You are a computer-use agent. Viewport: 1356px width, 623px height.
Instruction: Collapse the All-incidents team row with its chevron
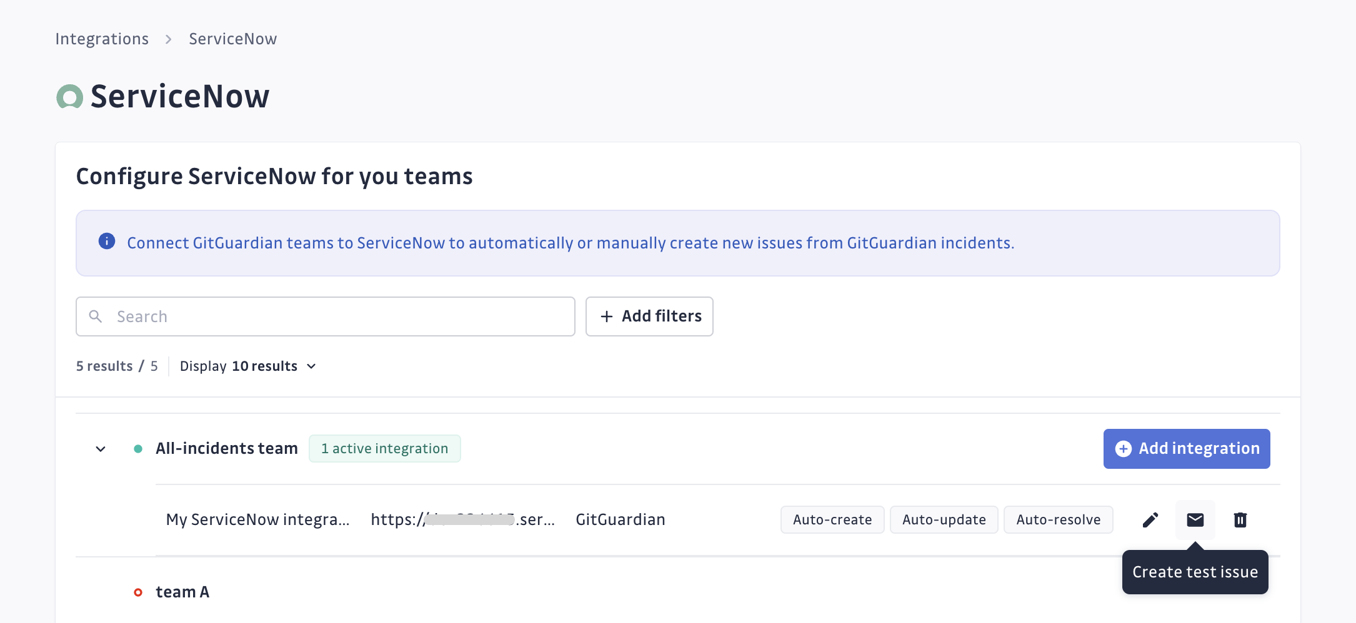101,449
